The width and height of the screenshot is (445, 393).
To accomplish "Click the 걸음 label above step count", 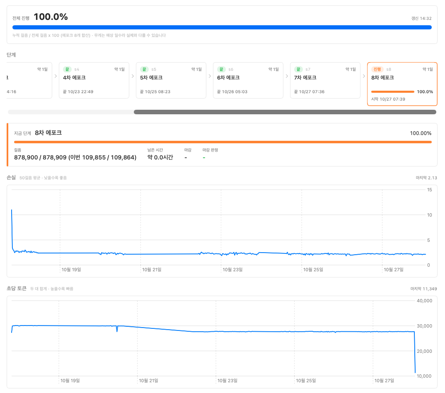I will pos(17,150).
